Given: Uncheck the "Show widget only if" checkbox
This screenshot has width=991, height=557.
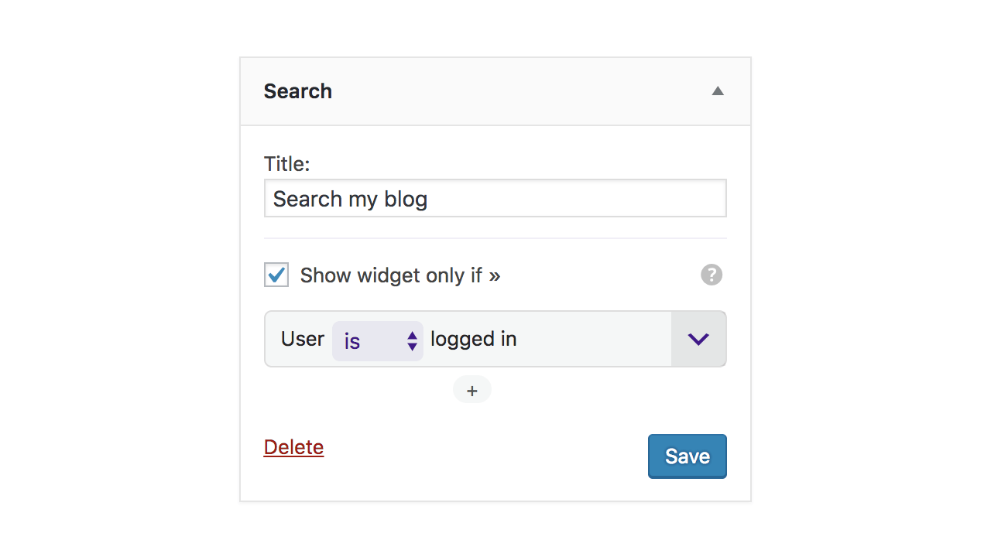Looking at the screenshot, I should (276, 275).
